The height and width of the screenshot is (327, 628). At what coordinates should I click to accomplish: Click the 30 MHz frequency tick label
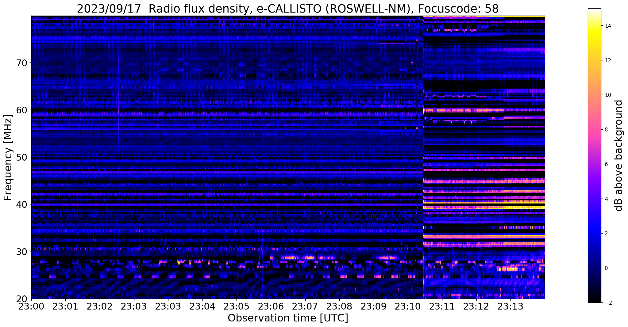[x=21, y=252]
